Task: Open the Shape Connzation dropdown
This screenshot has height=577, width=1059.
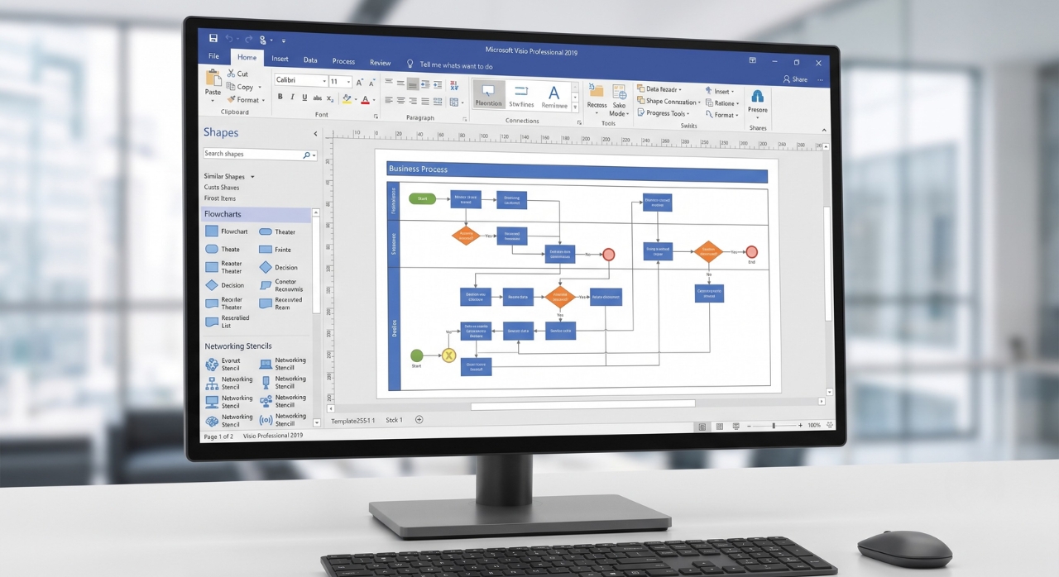Action: 668,102
